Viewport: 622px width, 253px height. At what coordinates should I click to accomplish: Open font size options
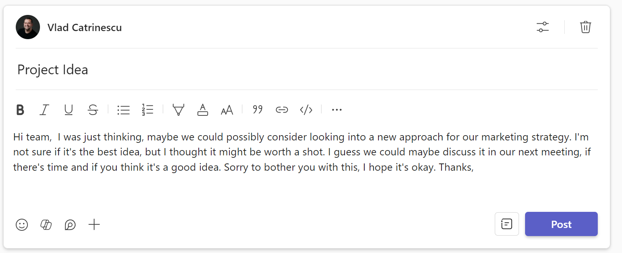[227, 110]
